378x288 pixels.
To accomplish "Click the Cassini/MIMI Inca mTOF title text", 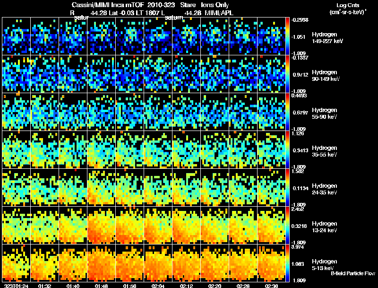I will click(x=108, y=5).
